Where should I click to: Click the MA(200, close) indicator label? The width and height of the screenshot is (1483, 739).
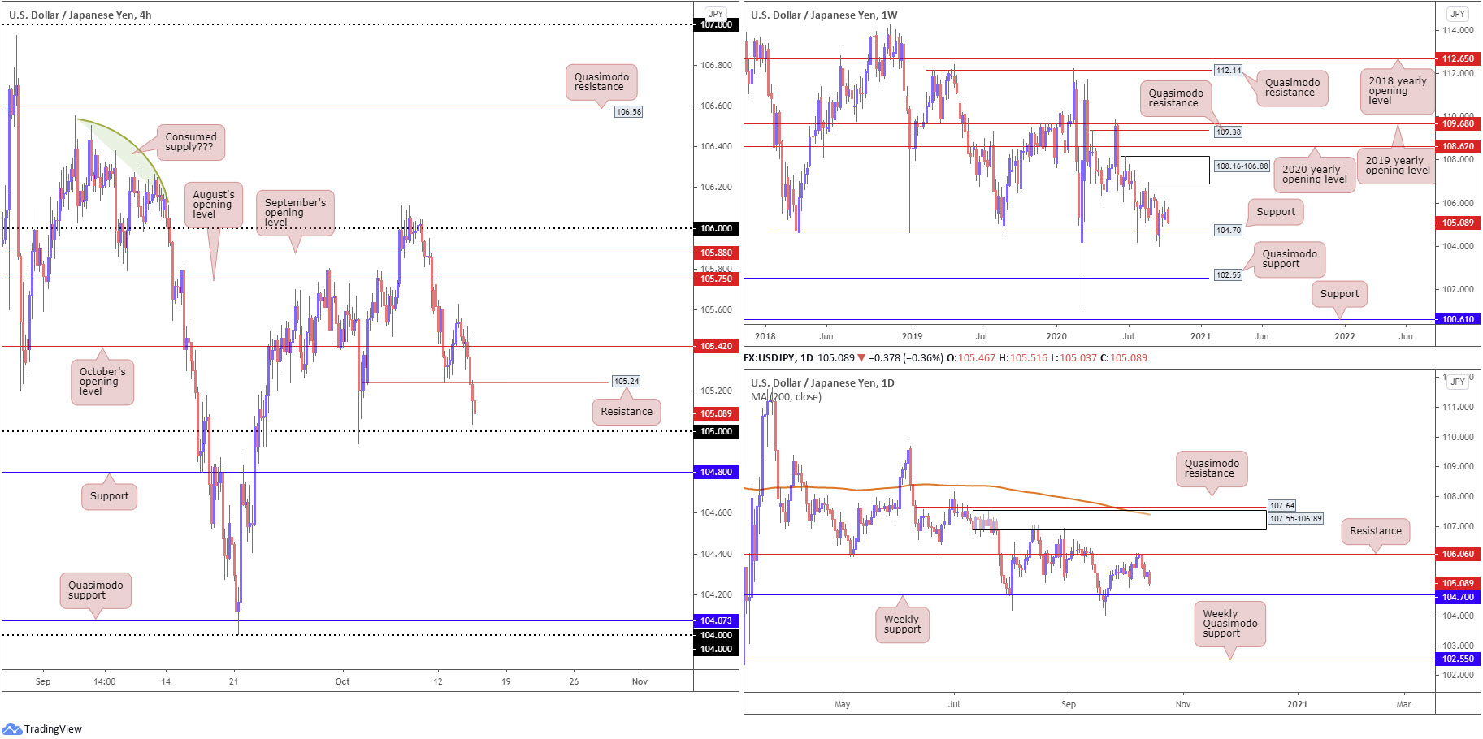(x=786, y=396)
